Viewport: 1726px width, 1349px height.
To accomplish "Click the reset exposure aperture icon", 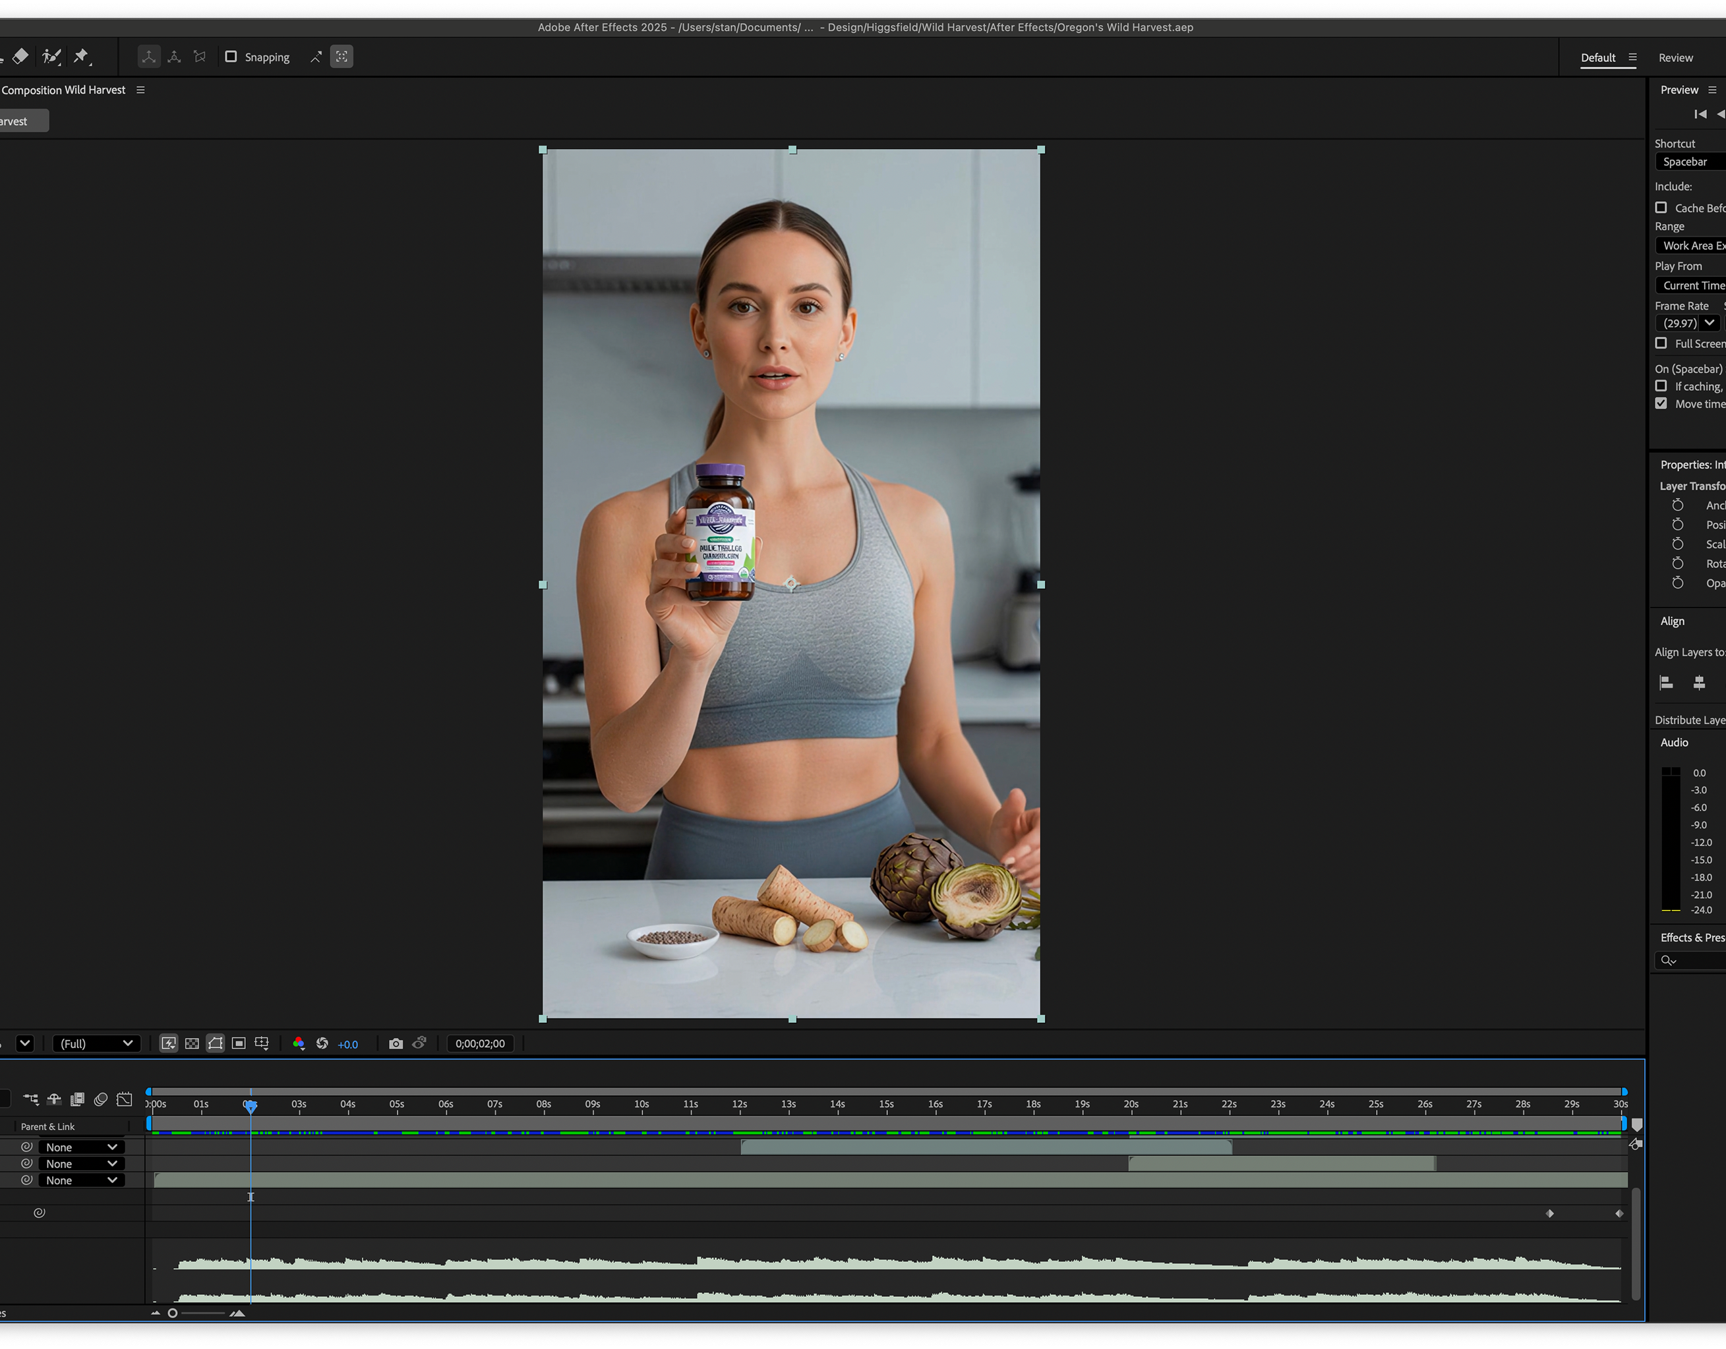I will tap(322, 1043).
